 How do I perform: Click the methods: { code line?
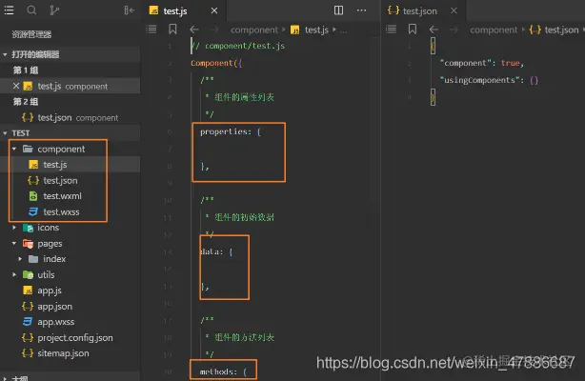pos(223,371)
